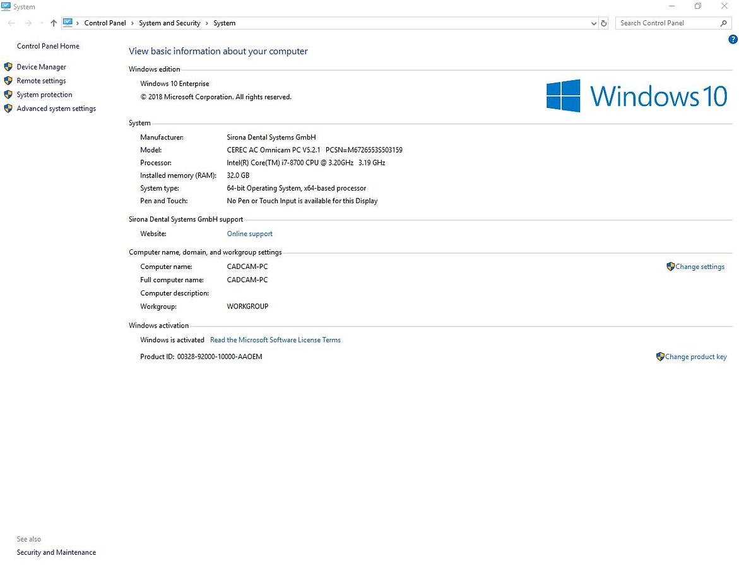Viewport: 739px width, 568px height.
Task: Click No Pen or Touch Input value
Action: coord(302,201)
